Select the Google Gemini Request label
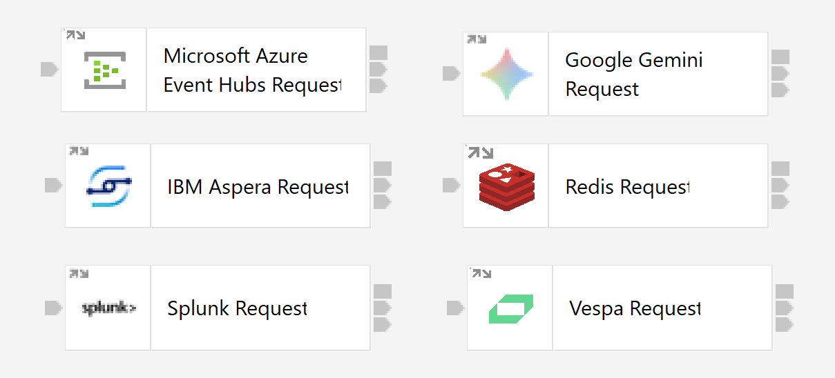This screenshot has width=835, height=378. click(x=634, y=74)
